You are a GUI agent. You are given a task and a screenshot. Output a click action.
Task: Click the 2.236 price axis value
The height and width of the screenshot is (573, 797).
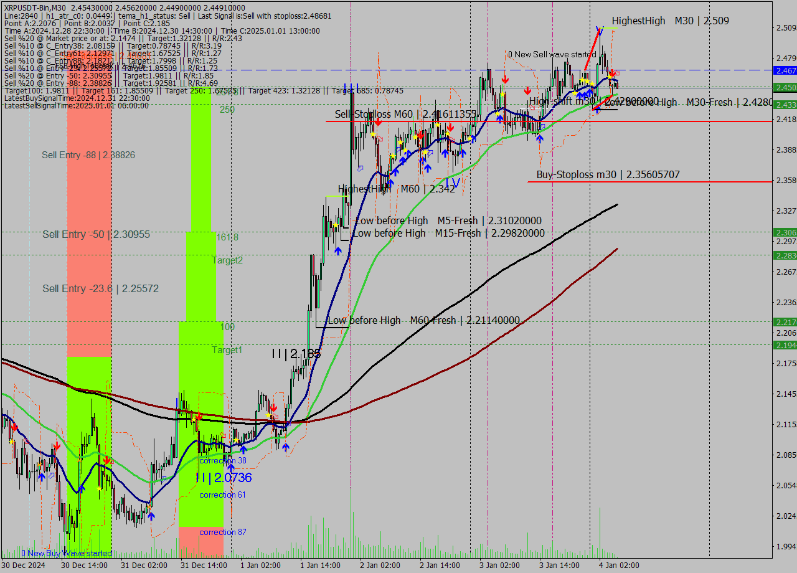click(x=786, y=302)
